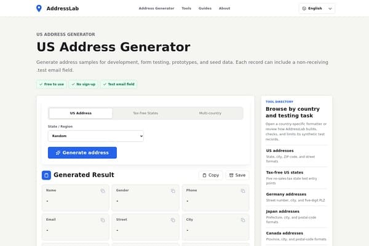369x246 pixels.
Task: Click the Browse by country and testing task heading
Action: point(293,113)
